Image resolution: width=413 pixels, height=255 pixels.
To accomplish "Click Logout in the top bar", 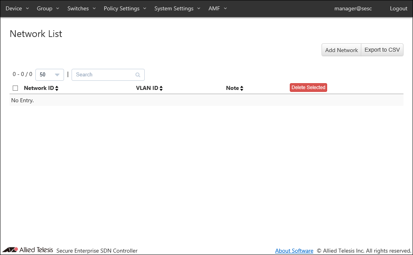I will point(398,8).
